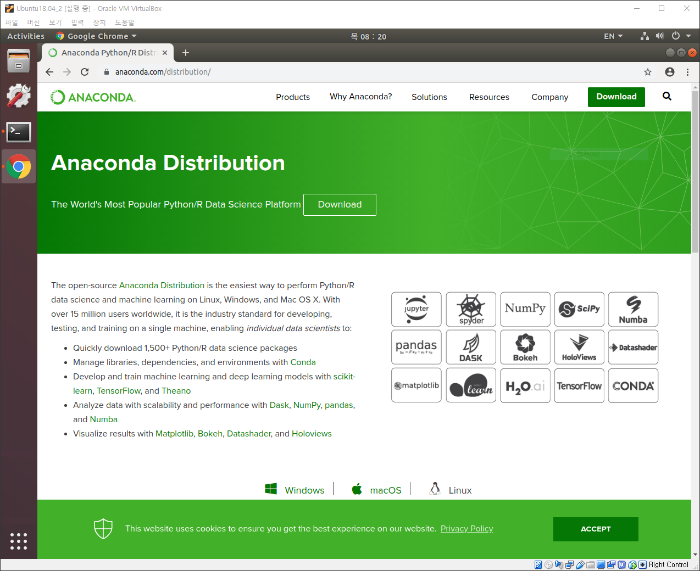Open the VirtualBox 장치 (Devices) menu

click(99, 23)
